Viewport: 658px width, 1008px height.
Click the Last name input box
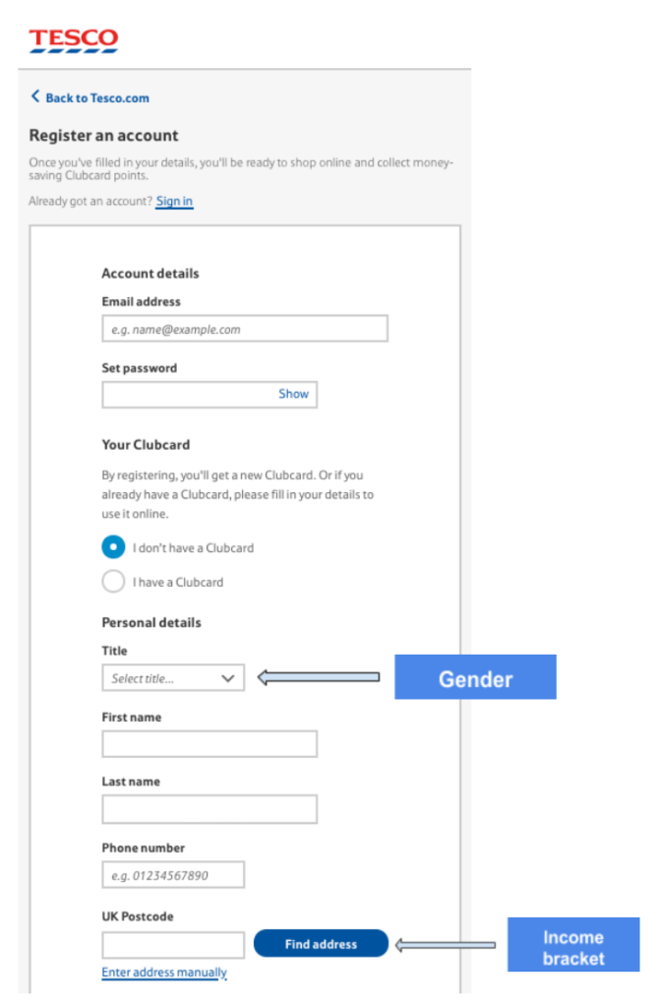point(209,809)
